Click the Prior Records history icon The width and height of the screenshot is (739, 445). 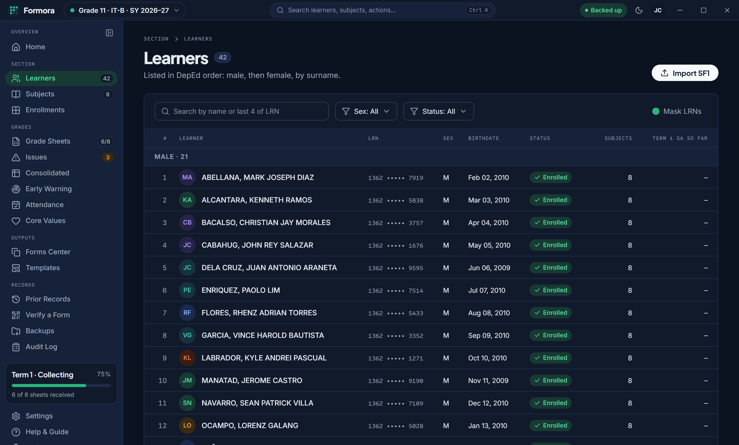16,299
